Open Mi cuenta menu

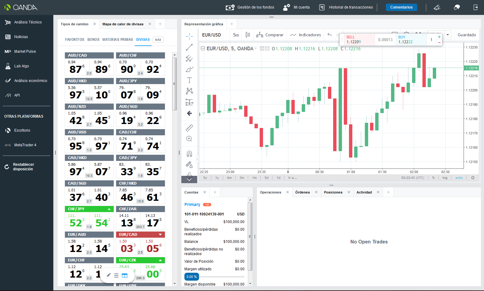[x=296, y=7]
